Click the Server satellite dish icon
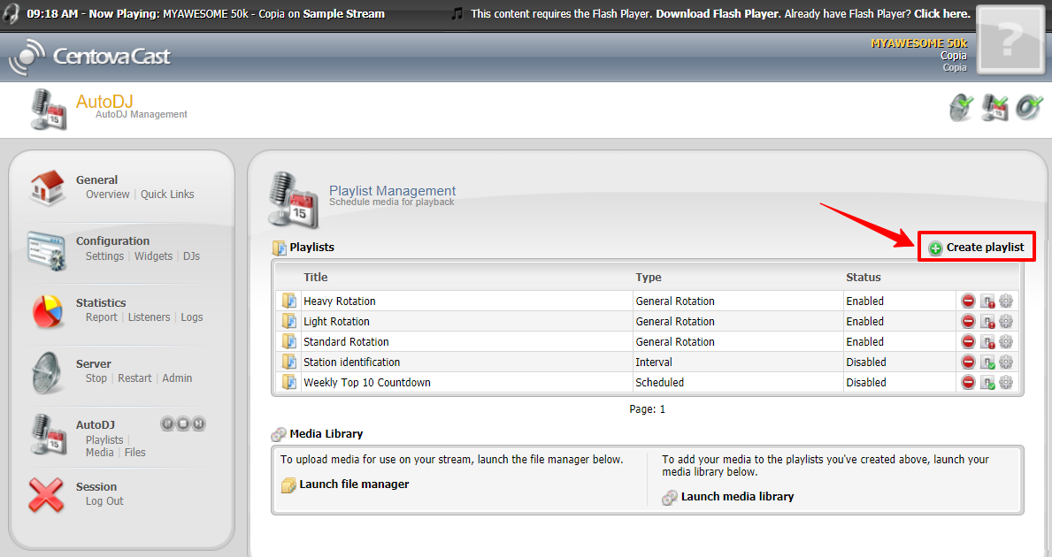Viewport: 1052px width, 557px height. click(x=47, y=373)
